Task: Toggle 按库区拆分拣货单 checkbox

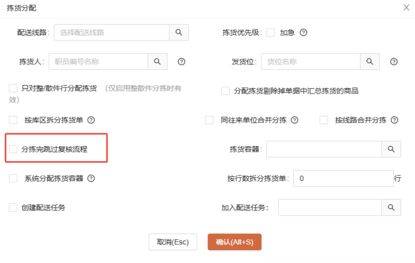Action: click(x=13, y=120)
